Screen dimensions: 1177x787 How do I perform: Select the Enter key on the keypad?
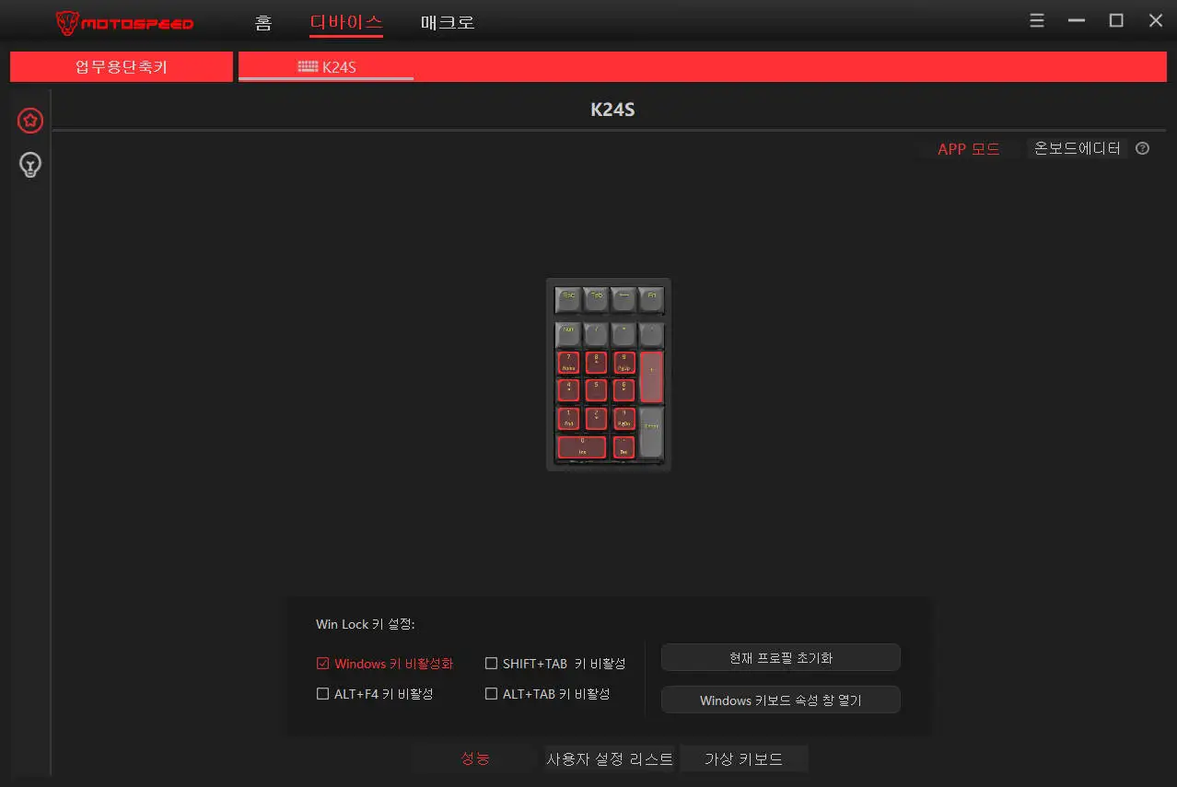click(x=651, y=432)
